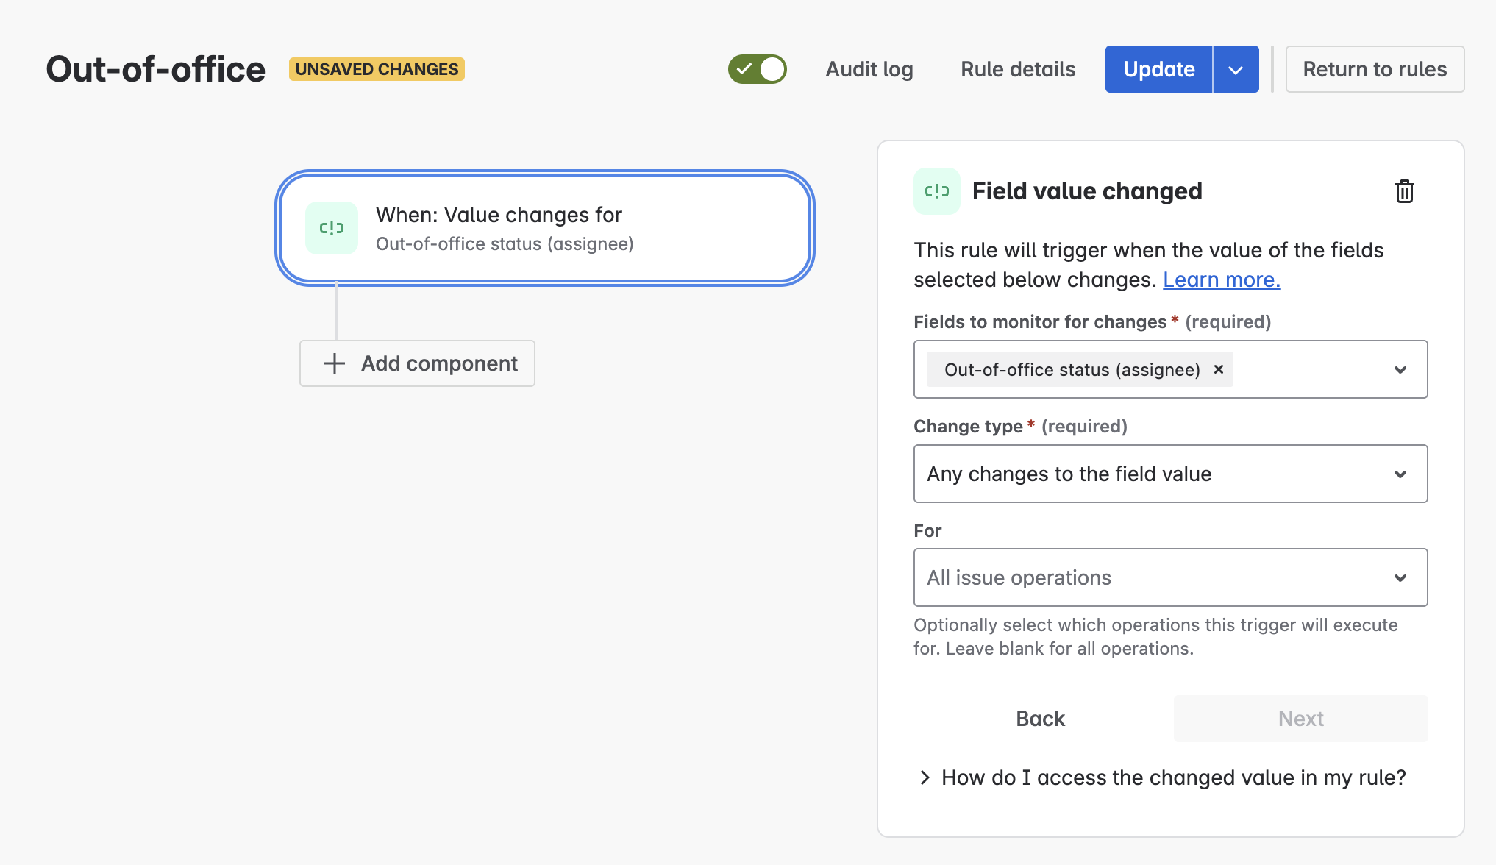Open the Update button dropdown arrow
The image size is (1496, 865).
(x=1236, y=69)
